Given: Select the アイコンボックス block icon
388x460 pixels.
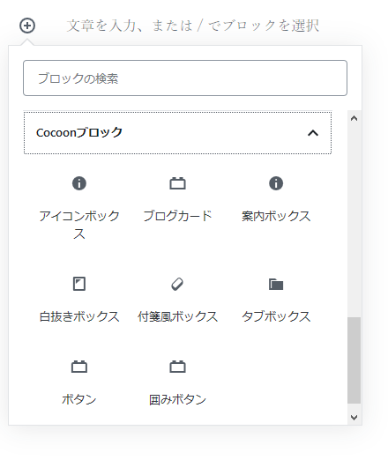Looking at the screenshot, I should tap(79, 183).
